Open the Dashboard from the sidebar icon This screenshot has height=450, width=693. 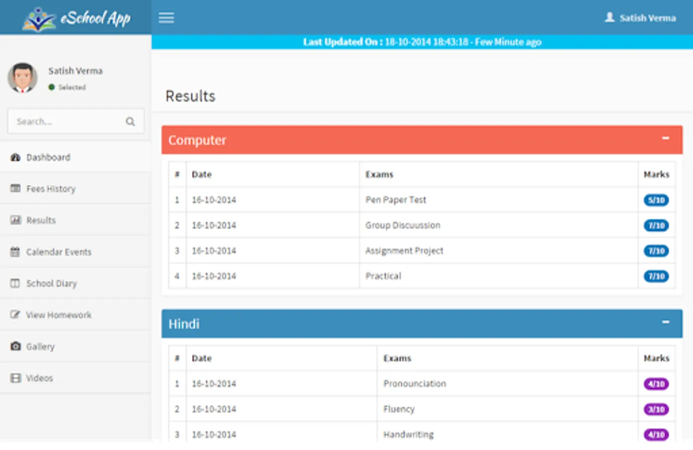15,157
